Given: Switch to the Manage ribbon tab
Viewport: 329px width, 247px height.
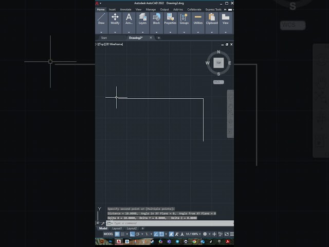Looking at the screenshot, I should (x=151, y=9).
